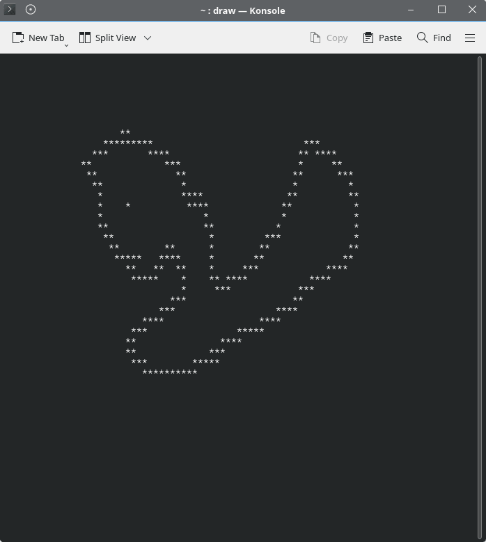Viewport: 486px width, 542px height.
Task: Open the hamburger menu
Action: pos(470,38)
